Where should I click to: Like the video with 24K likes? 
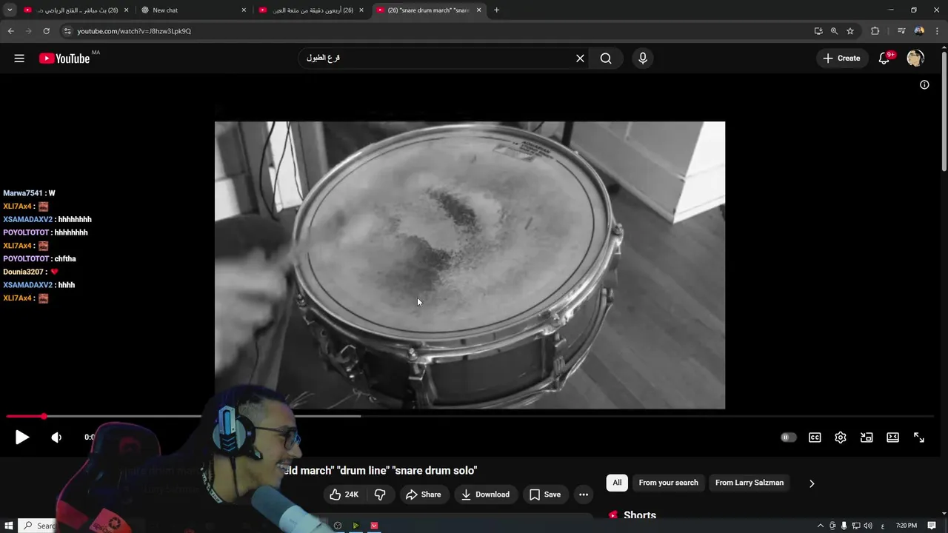coord(344,495)
